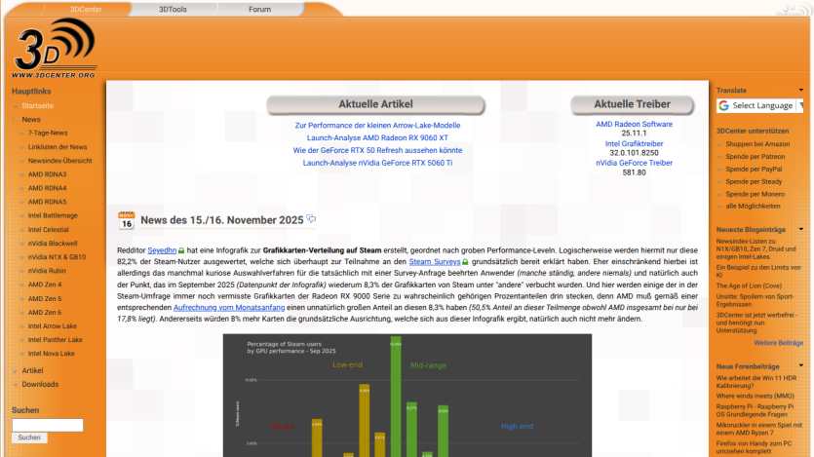Open the News menu entry
The height and width of the screenshot is (457, 814).
point(31,119)
